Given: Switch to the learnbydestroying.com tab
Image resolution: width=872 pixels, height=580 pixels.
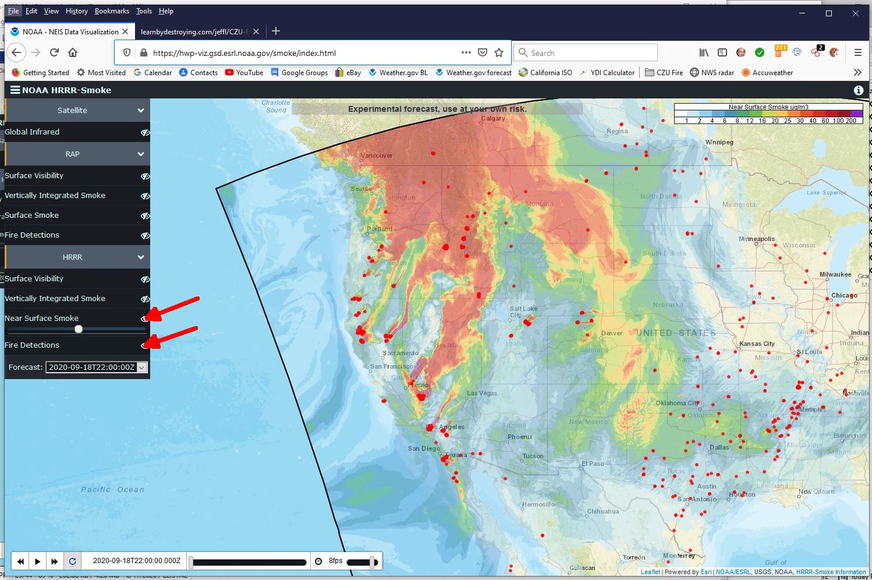Looking at the screenshot, I should pyautogui.click(x=194, y=31).
